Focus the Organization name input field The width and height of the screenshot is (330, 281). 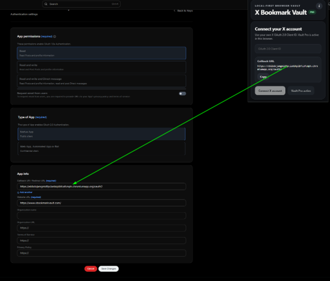pos(101,216)
